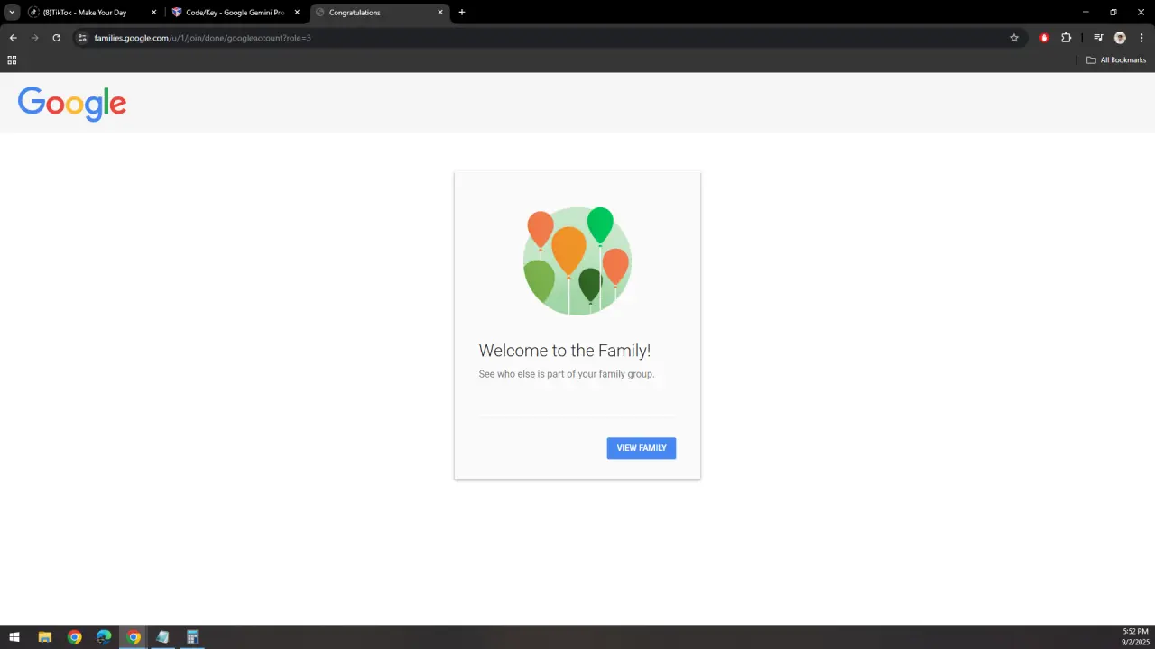Image resolution: width=1155 pixels, height=649 pixels.
Task: Click 'See who else is part' text
Action: 567,374
